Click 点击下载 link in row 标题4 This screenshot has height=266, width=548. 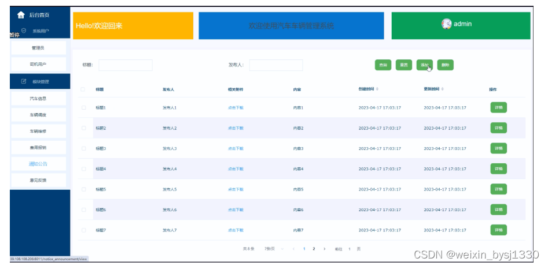point(236,168)
